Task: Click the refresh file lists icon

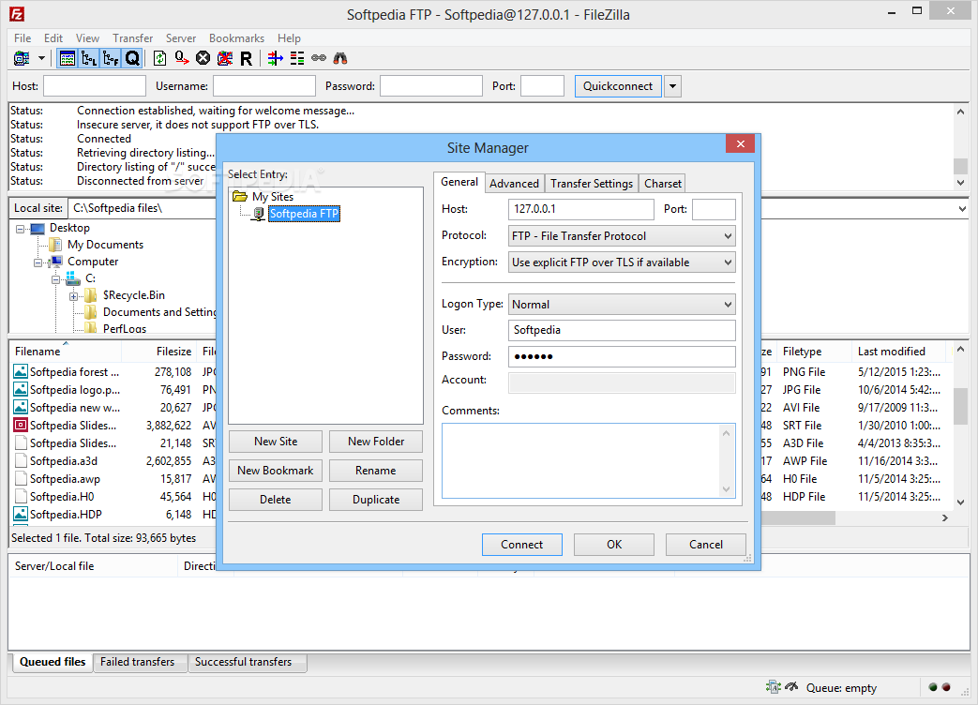Action: (x=159, y=58)
